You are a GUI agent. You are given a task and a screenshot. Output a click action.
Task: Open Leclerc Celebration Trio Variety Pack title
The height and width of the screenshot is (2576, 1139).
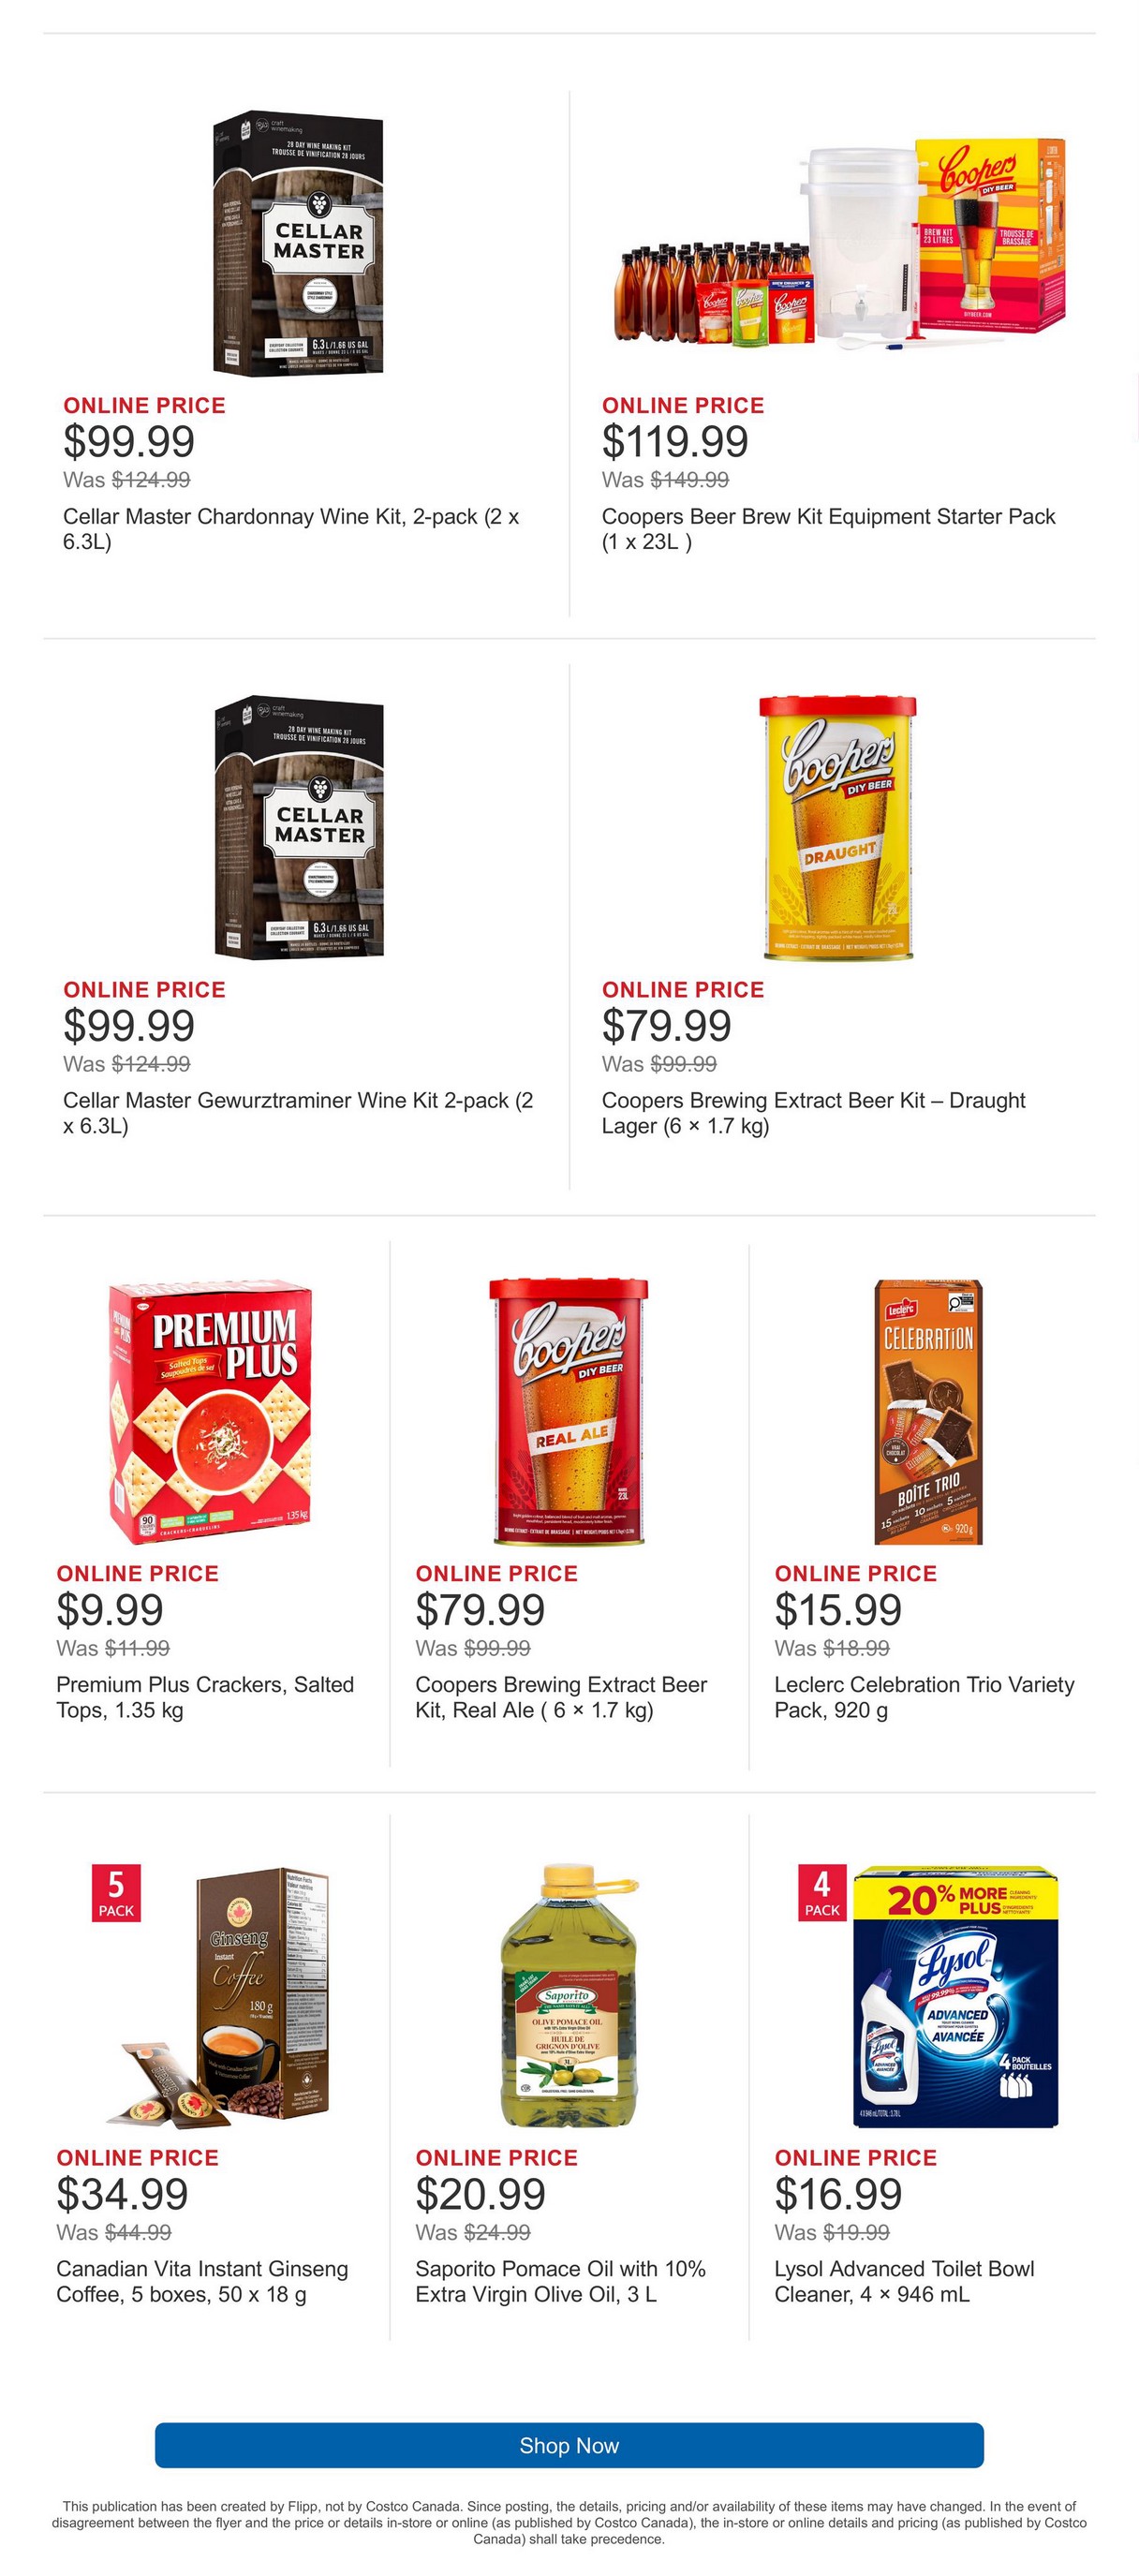pyautogui.click(x=924, y=1697)
